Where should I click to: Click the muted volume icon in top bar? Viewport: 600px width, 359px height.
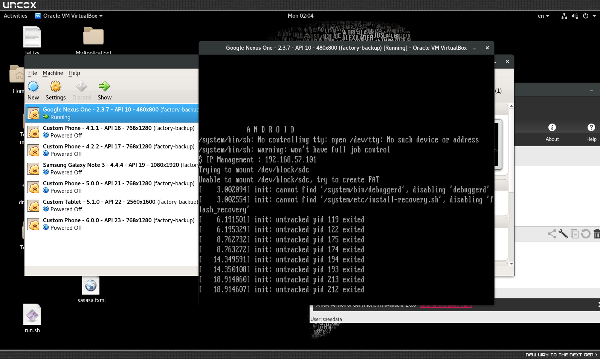tap(575, 16)
